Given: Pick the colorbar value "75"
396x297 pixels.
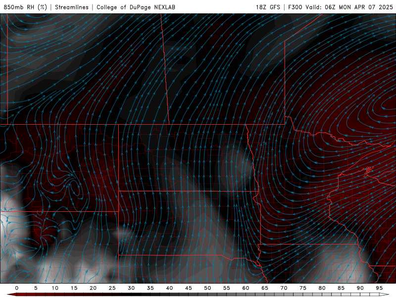Looking at the screenshot, I should coord(303,288).
